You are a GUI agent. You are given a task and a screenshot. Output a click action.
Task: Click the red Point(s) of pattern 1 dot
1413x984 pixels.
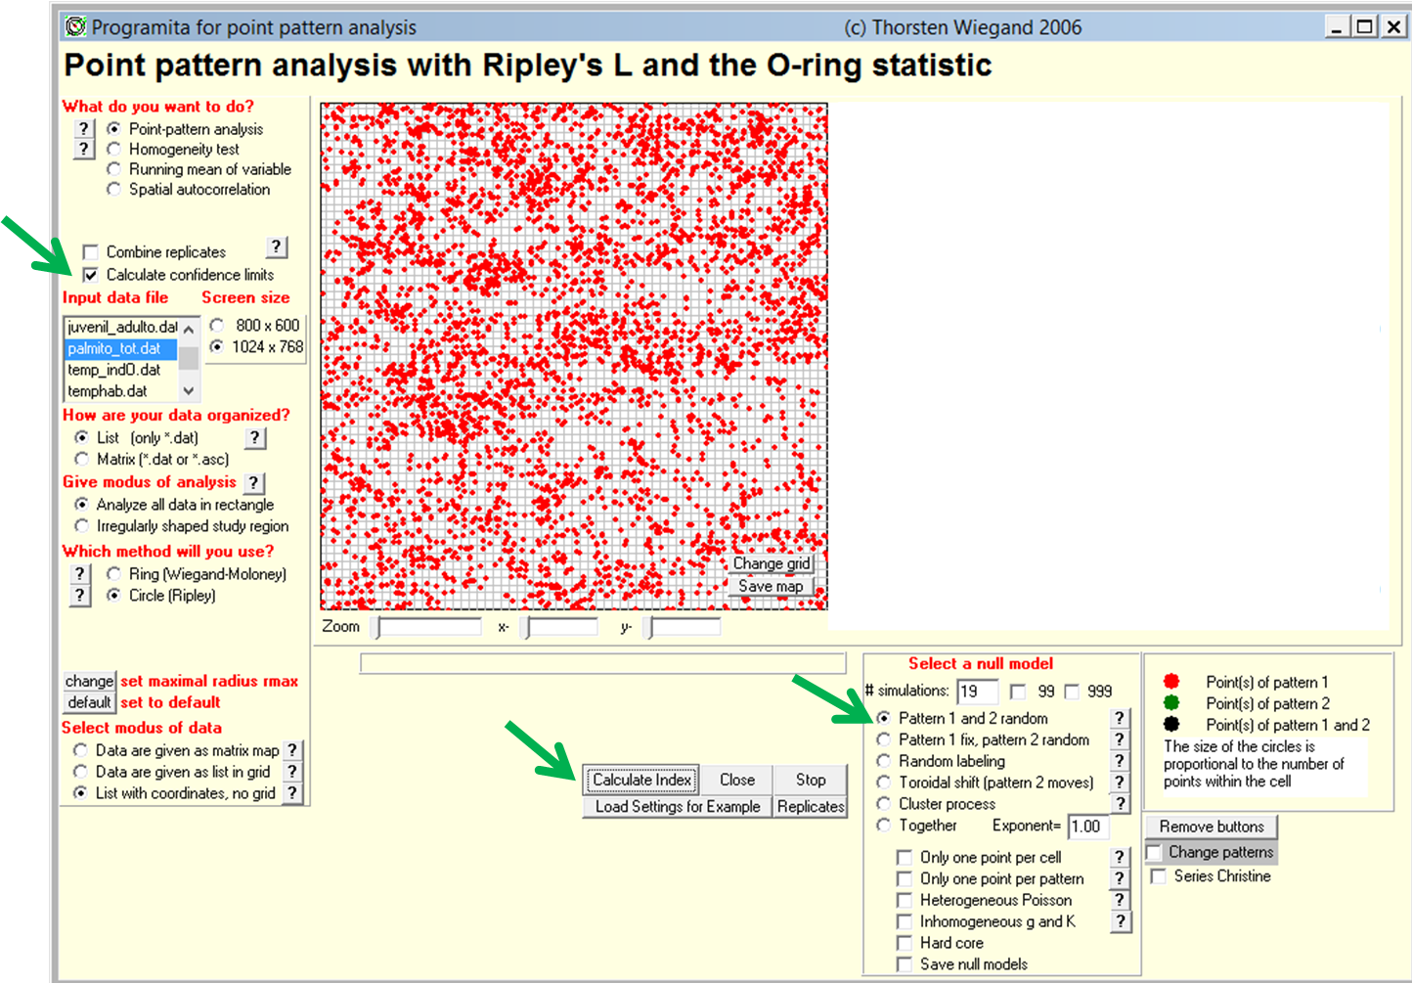1171,682
